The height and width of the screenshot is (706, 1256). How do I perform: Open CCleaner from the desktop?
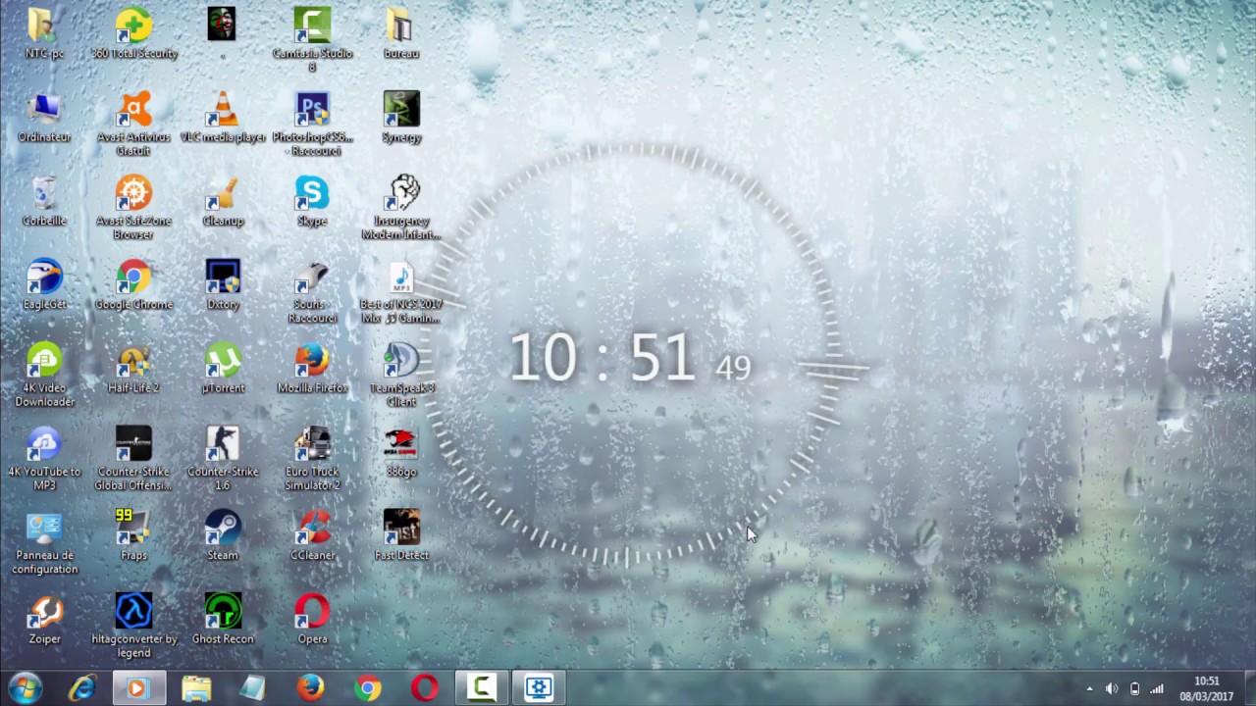pyautogui.click(x=312, y=527)
